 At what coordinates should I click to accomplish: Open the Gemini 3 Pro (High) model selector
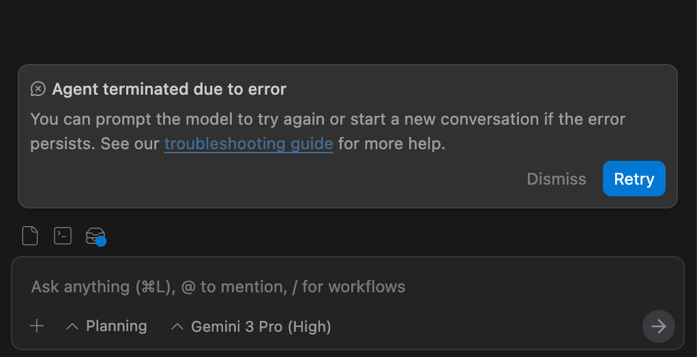pos(261,327)
